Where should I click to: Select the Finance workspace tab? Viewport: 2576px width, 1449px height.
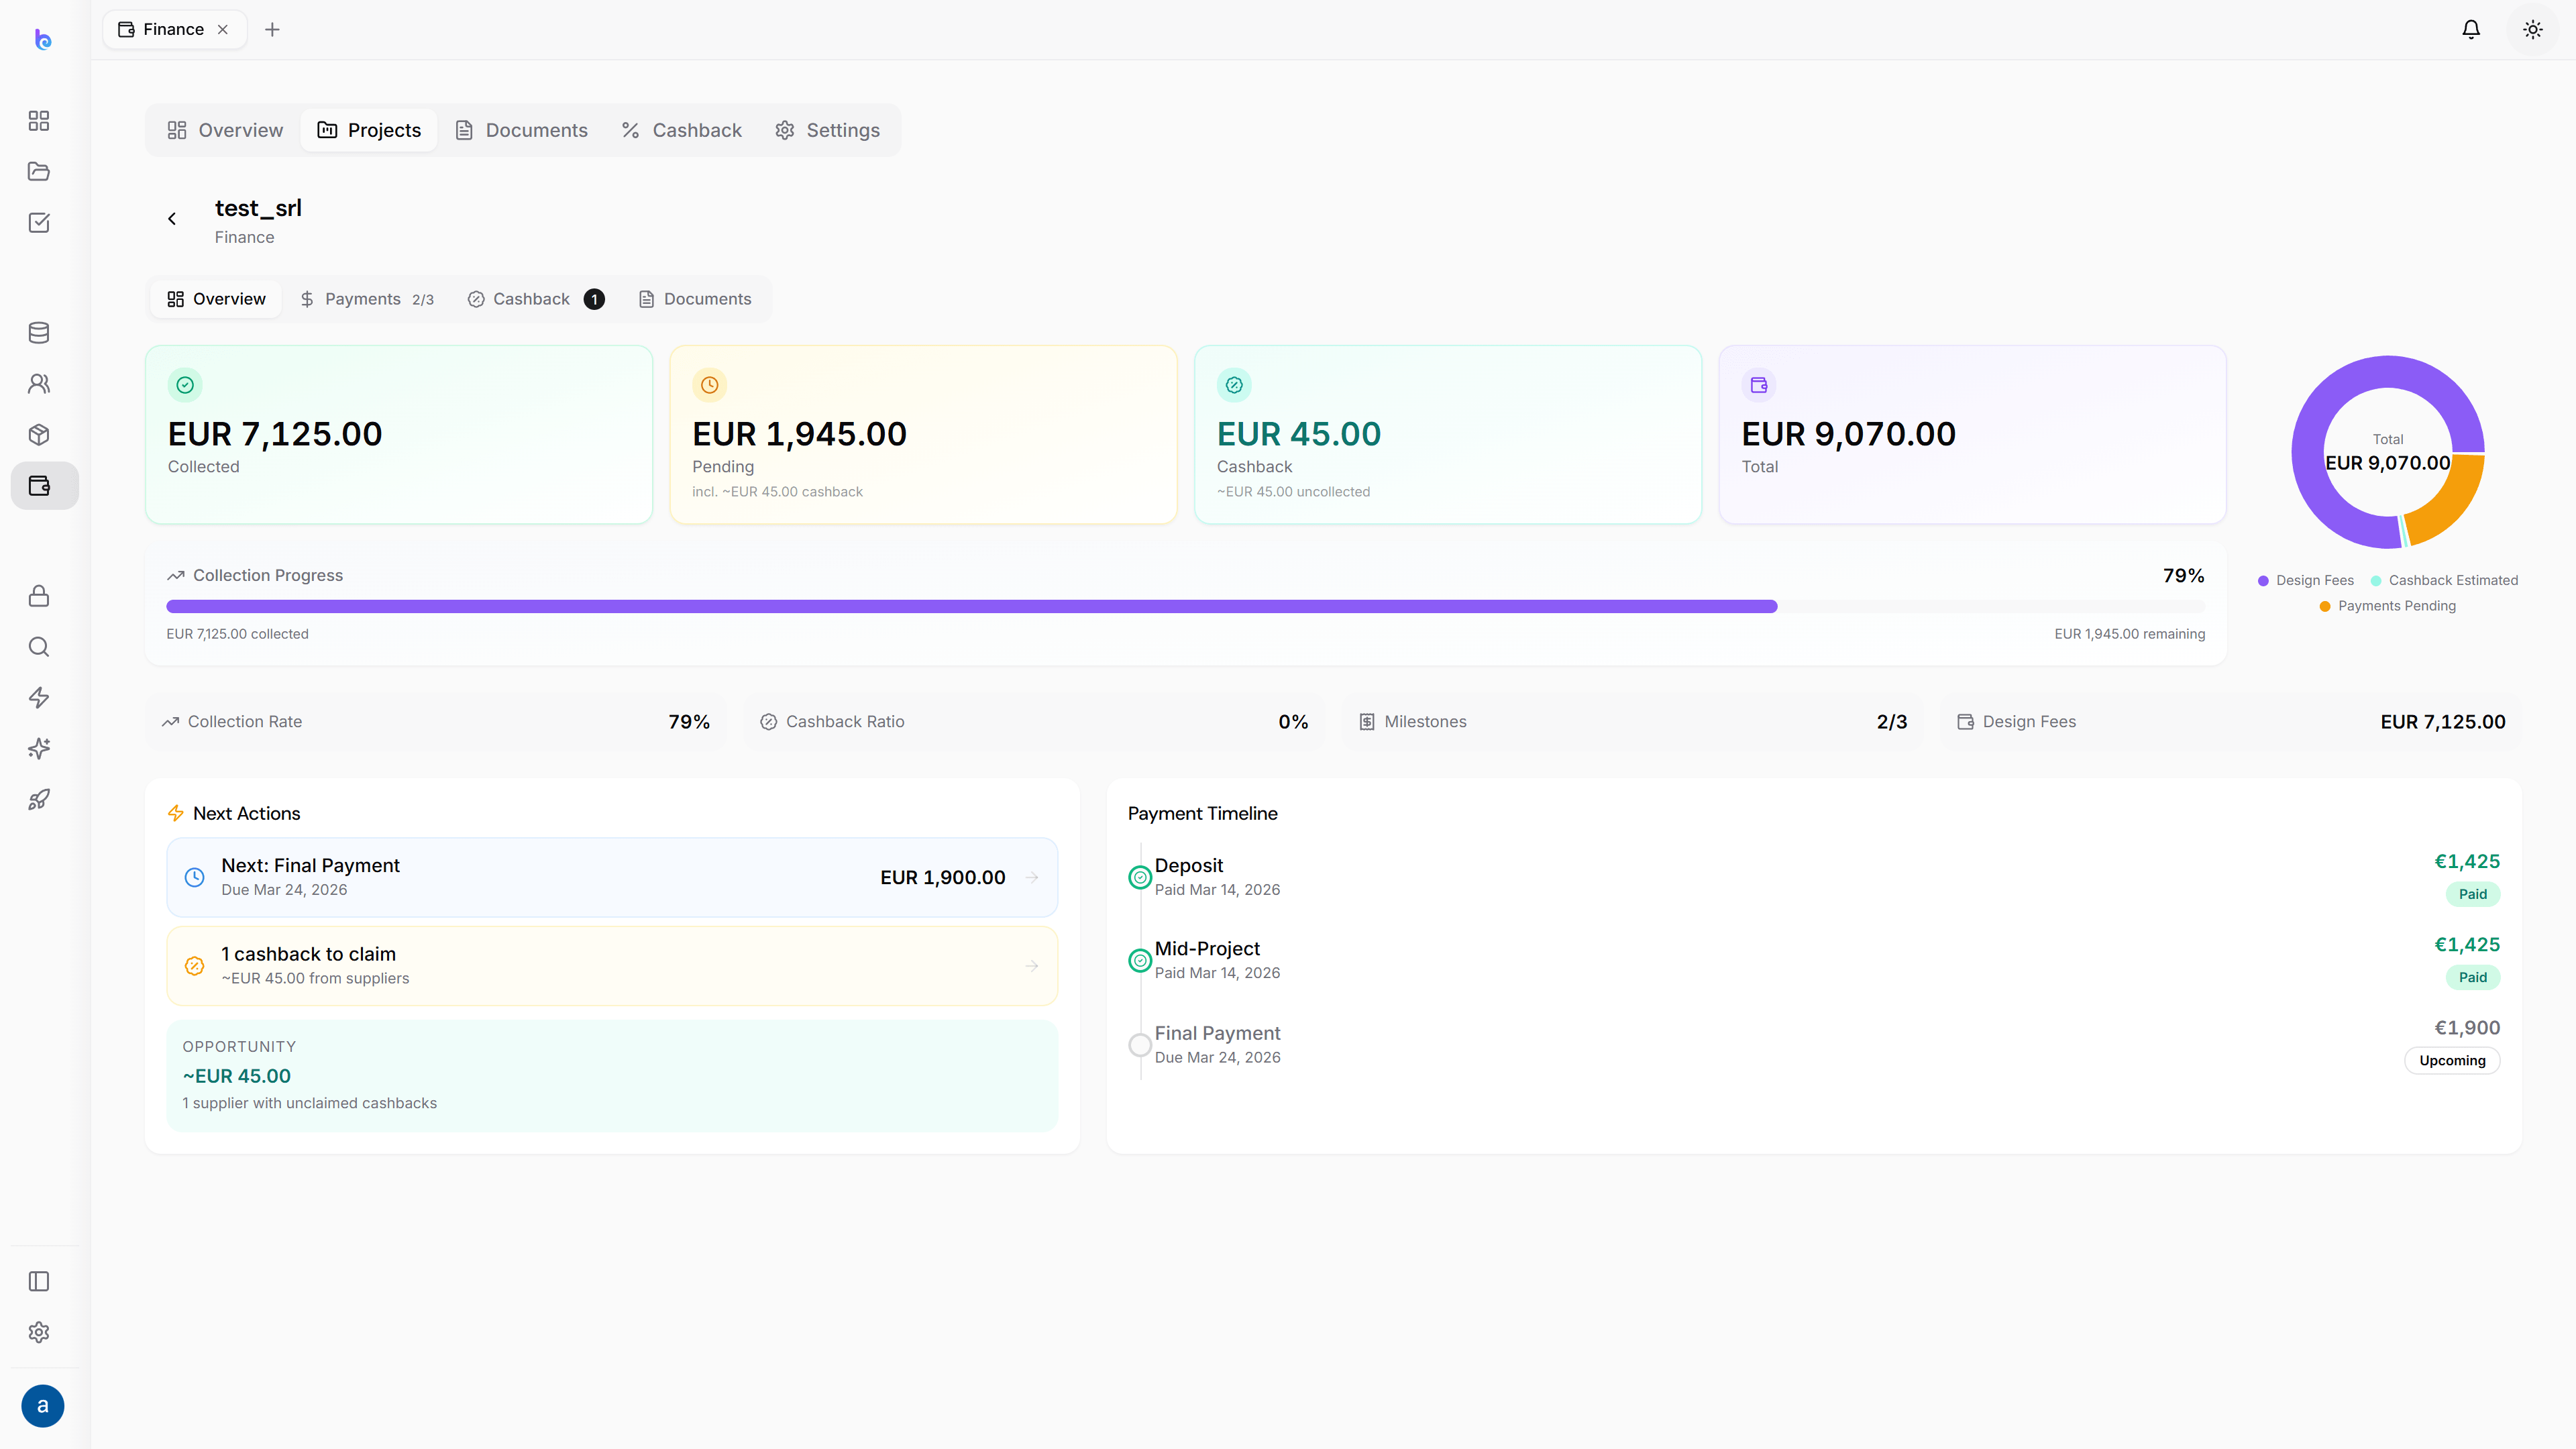174,29
